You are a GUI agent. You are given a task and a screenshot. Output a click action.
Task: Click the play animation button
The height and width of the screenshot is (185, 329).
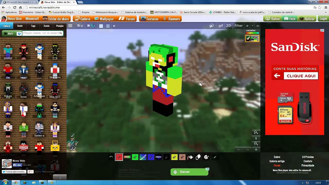pyautogui.click(x=114, y=26)
